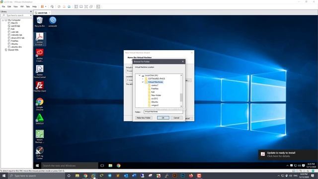The width and height of the screenshot is (318, 179).
Task: Click the Veeam Backup desktop icon
Action: point(40,137)
